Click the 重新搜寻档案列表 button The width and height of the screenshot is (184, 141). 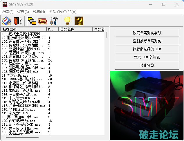(147, 41)
